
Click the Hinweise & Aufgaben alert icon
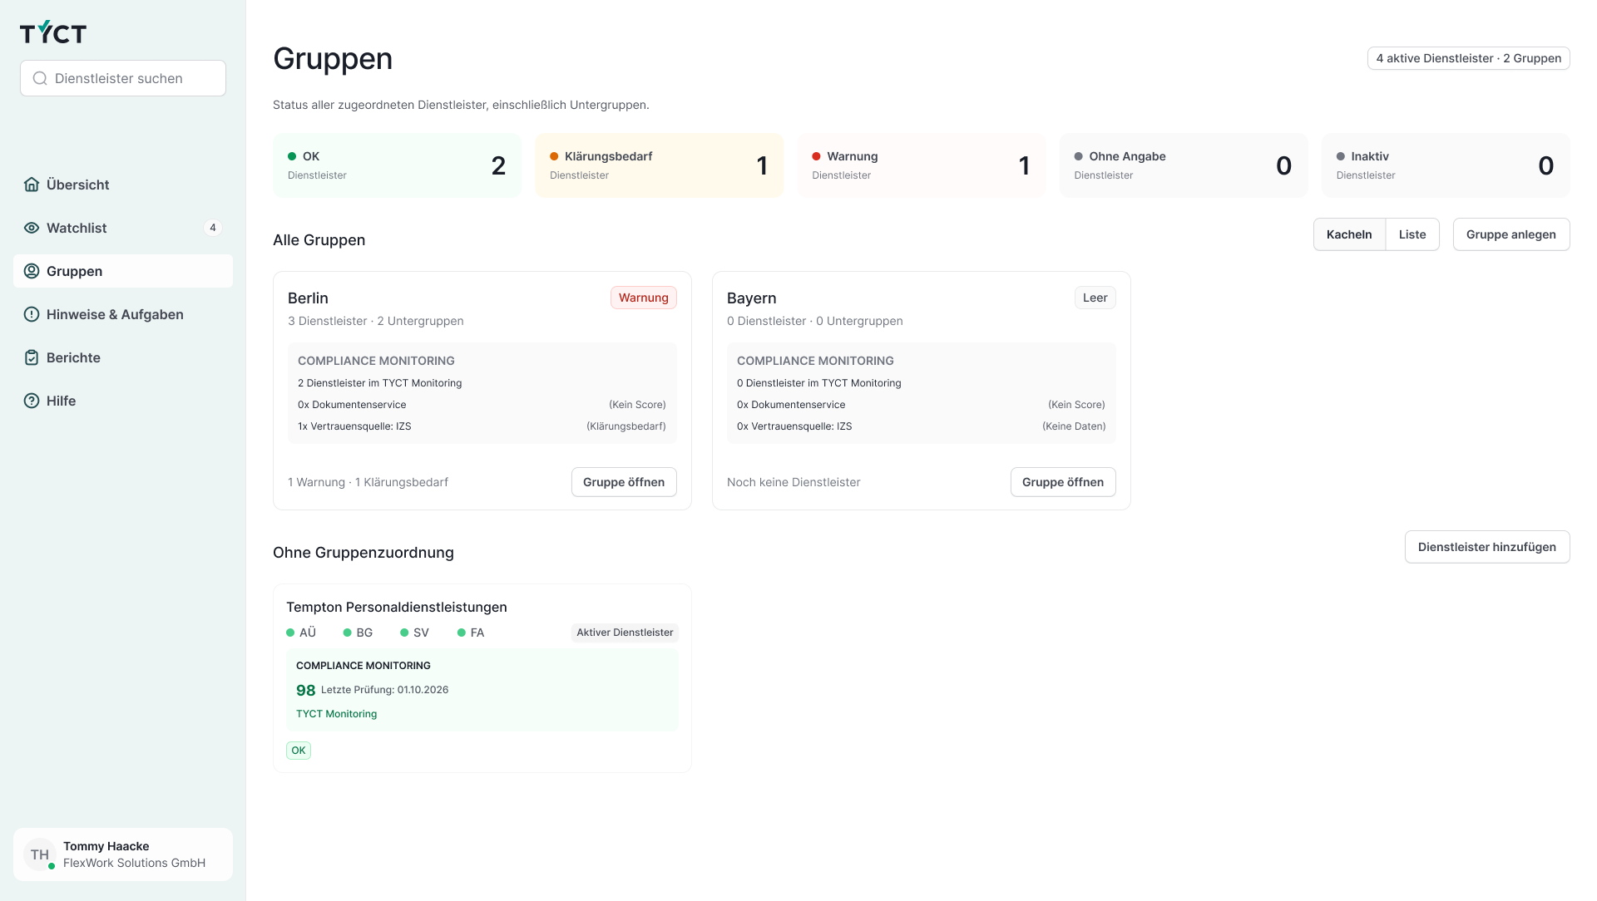coord(32,314)
